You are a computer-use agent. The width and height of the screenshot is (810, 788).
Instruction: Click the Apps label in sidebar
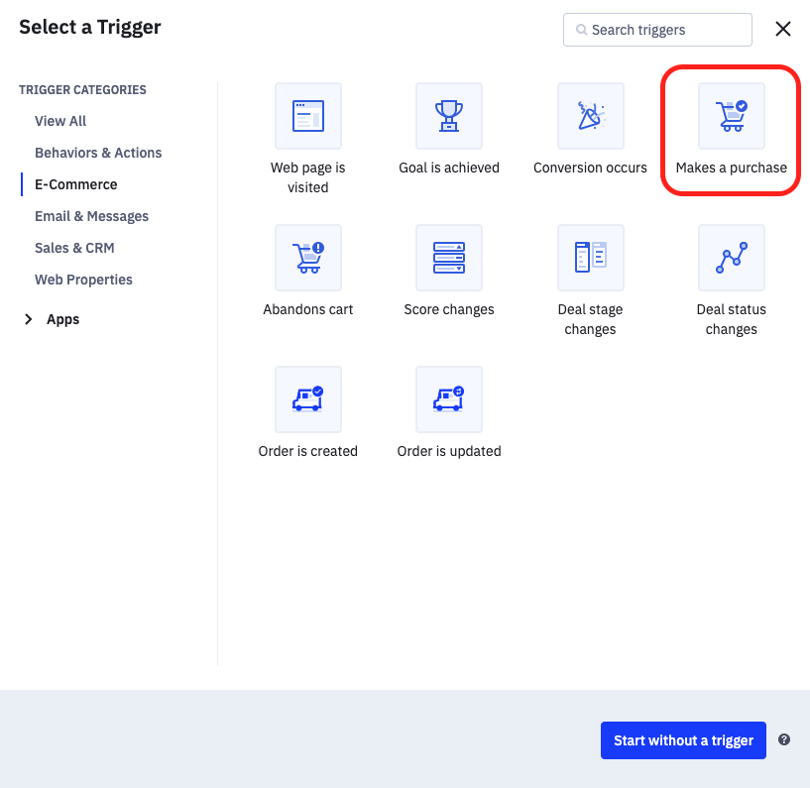coord(63,319)
